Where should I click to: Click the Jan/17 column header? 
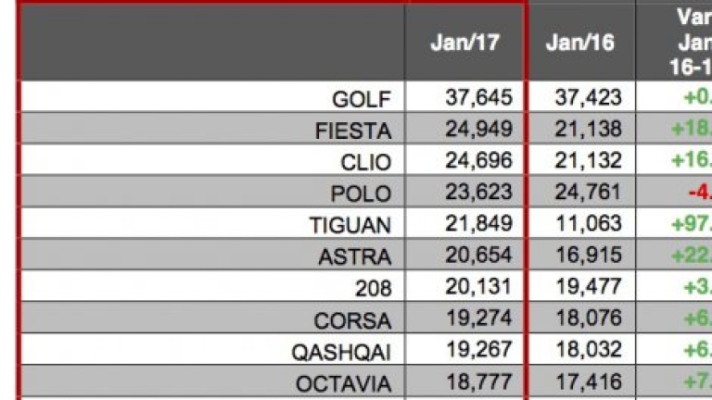point(464,44)
